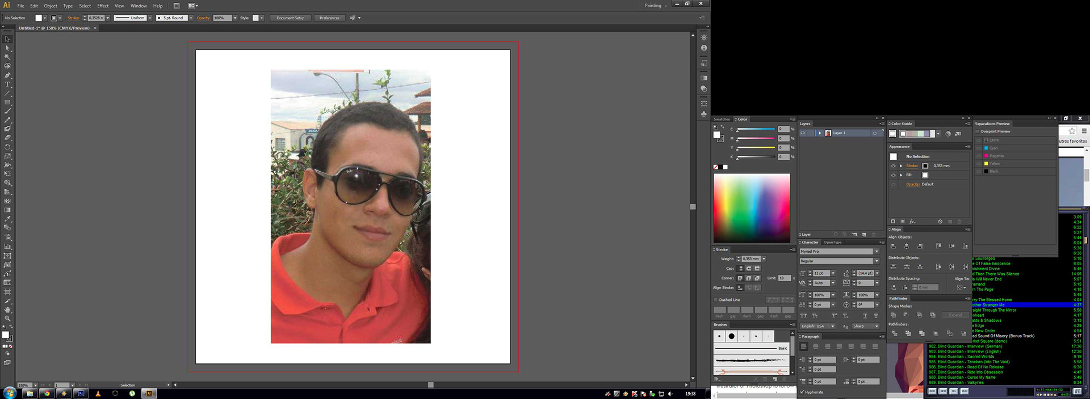The width and height of the screenshot is (1090, 399).
Task: Open the Window menu
Action: (139, 6)
